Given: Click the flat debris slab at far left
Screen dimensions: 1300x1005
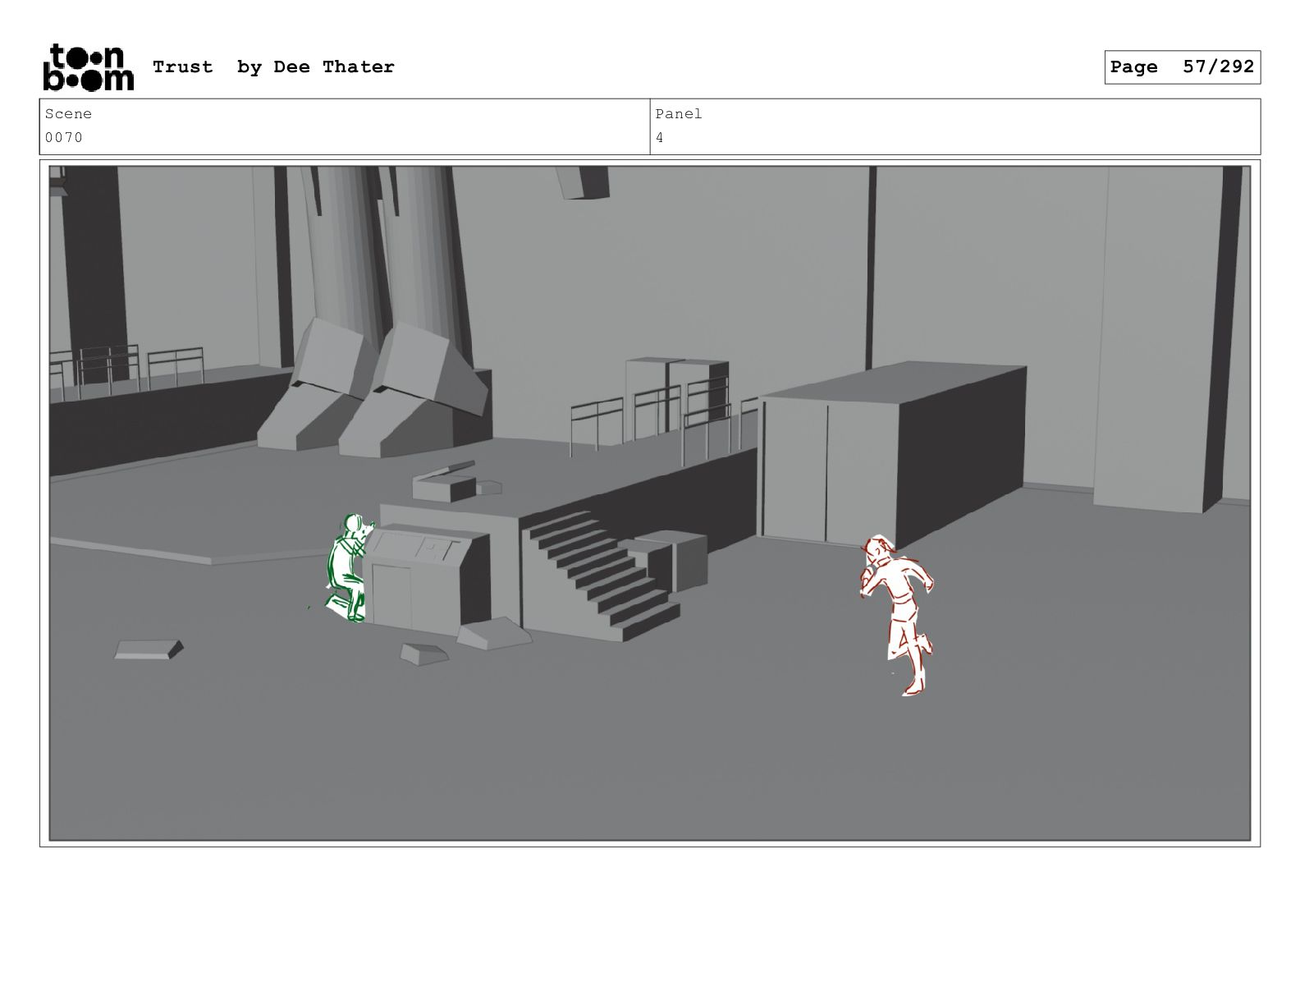Looking at the screenshot, I should [x=148, y=650].
